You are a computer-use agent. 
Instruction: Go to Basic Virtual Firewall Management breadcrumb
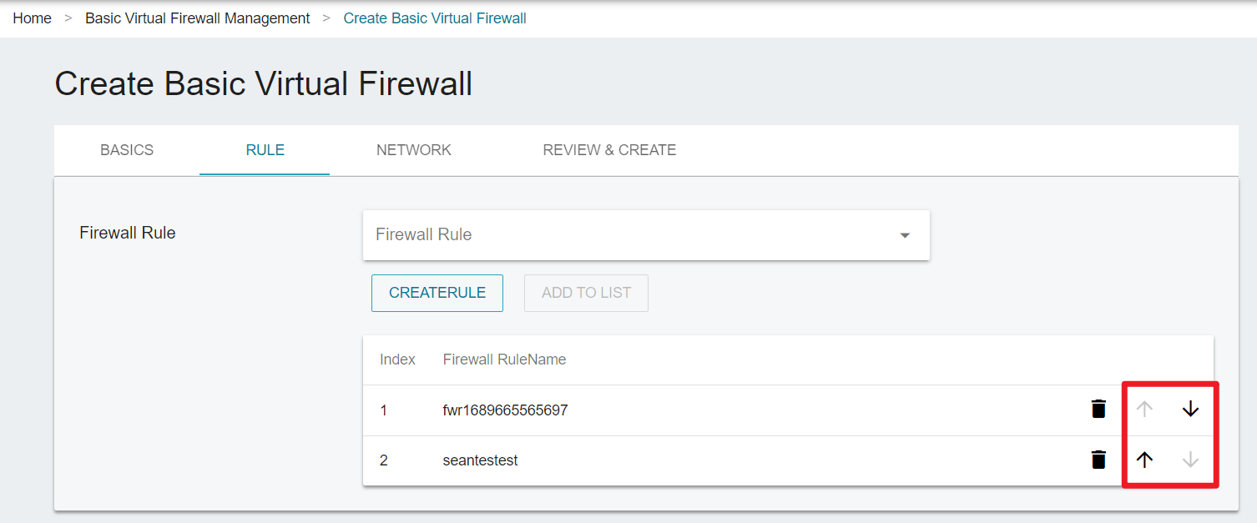pos(197,18)
